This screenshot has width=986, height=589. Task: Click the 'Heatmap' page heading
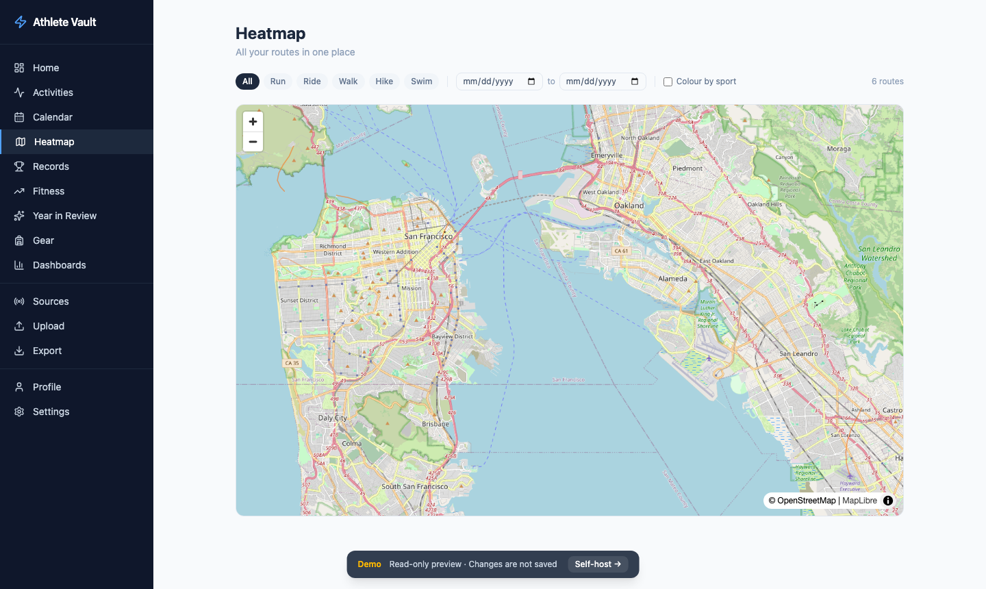pos(270,33)
